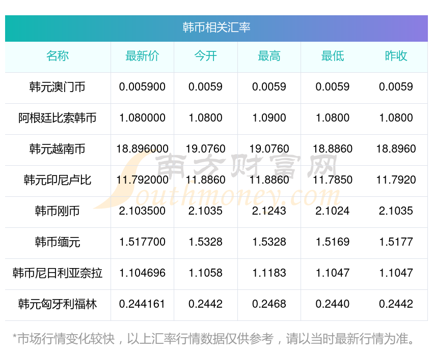Click the 0.2440 low value
Viewport: 433px width, 355px height.
pos(333,304)
